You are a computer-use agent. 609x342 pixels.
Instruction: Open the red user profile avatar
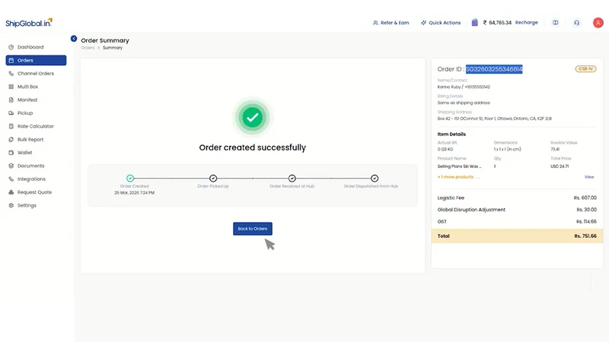tap(598, 23)
